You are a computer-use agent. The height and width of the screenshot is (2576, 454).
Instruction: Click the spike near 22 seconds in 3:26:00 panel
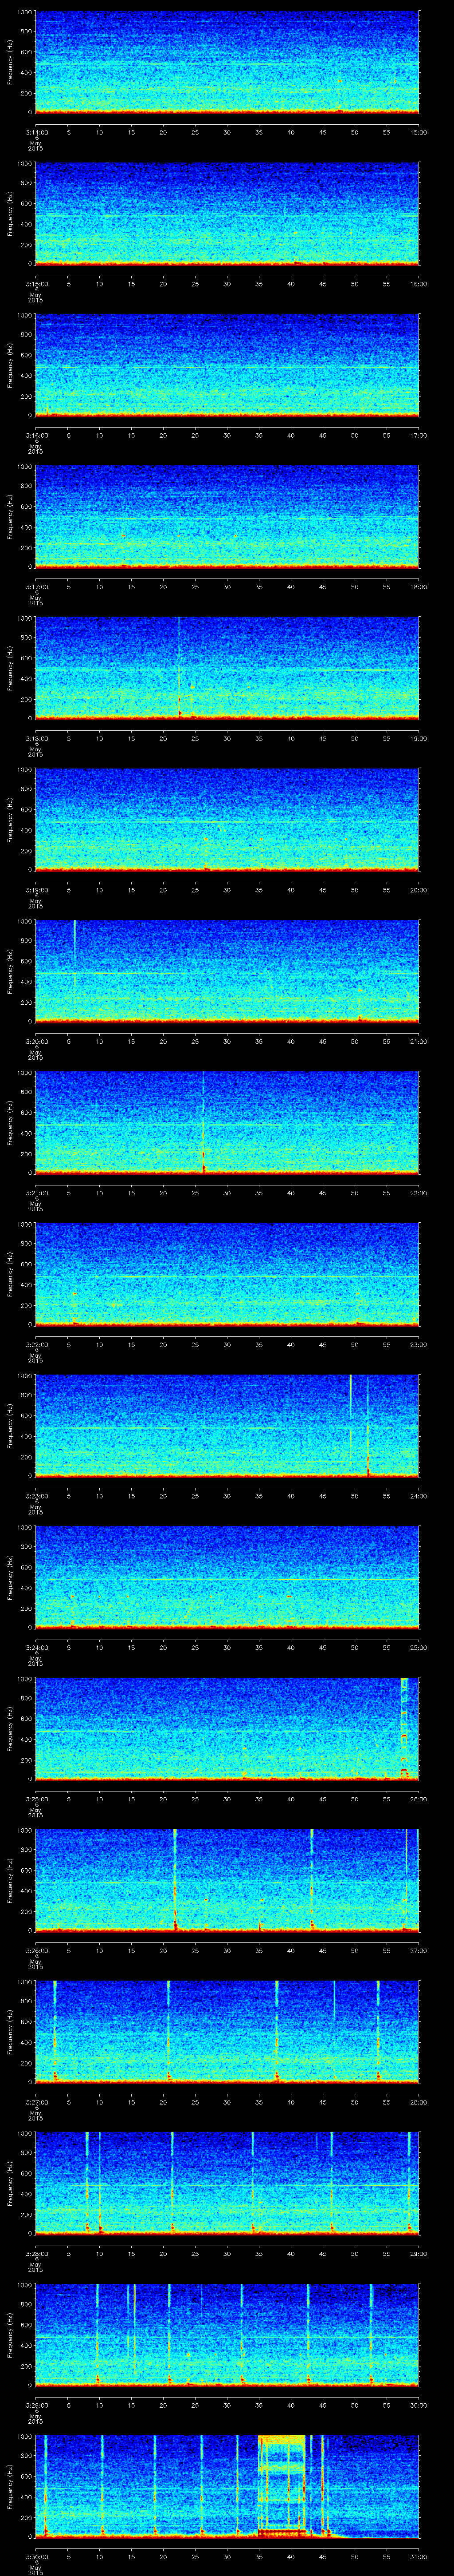coord(175,1880)
